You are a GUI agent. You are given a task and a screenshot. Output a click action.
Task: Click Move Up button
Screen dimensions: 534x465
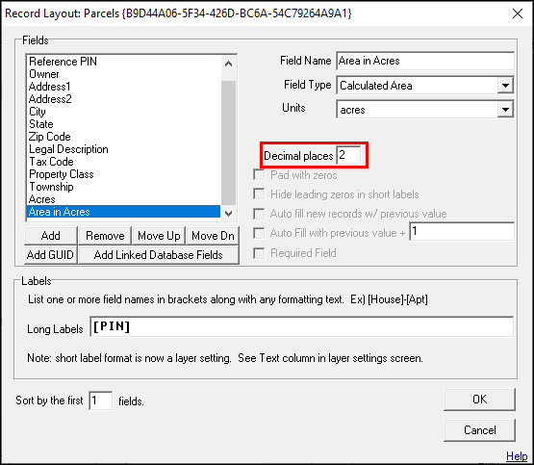159,236
